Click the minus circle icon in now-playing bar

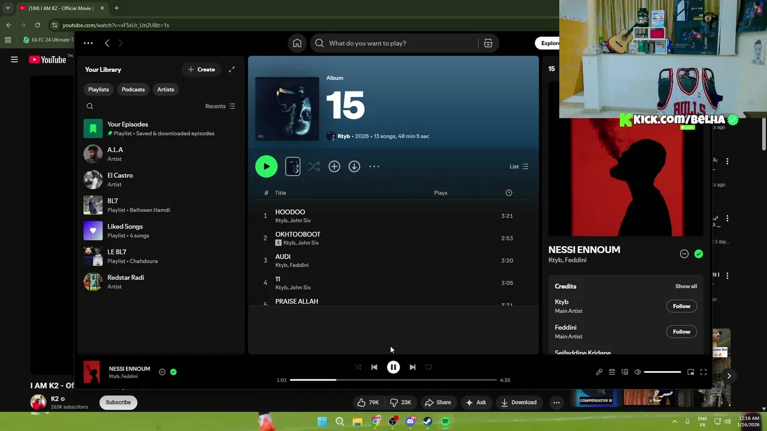coord(162,372)
